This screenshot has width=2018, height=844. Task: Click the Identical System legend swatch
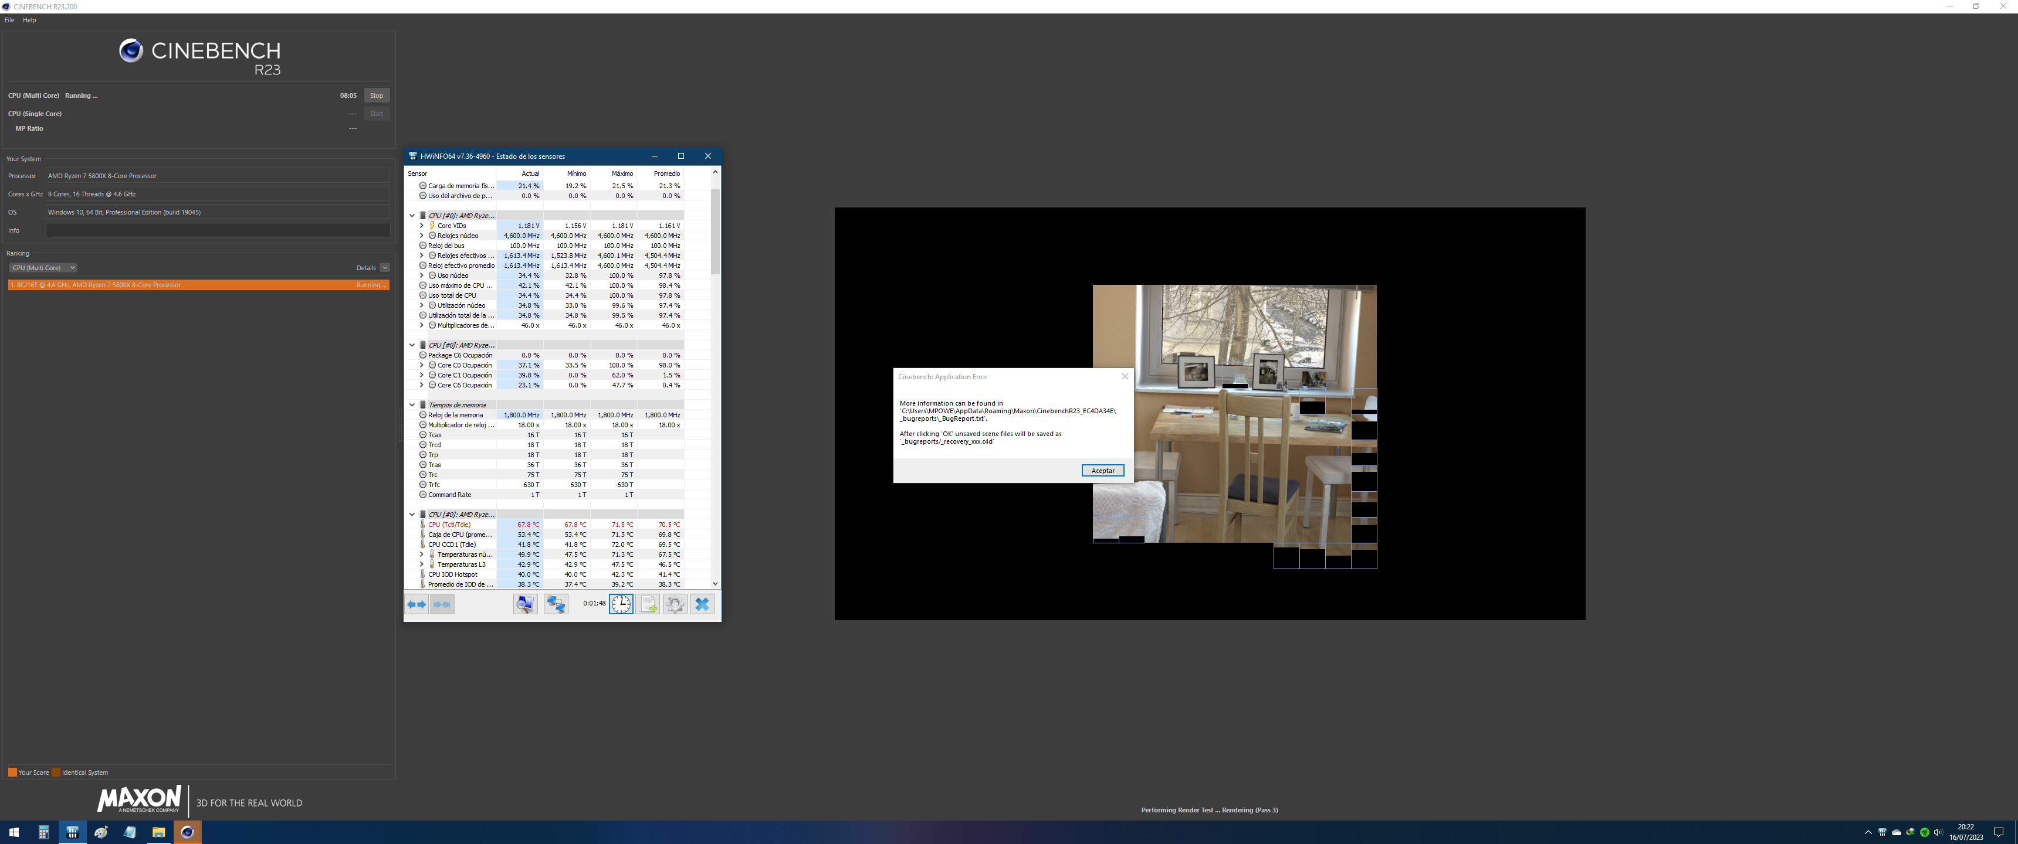[x=56, y=772]
